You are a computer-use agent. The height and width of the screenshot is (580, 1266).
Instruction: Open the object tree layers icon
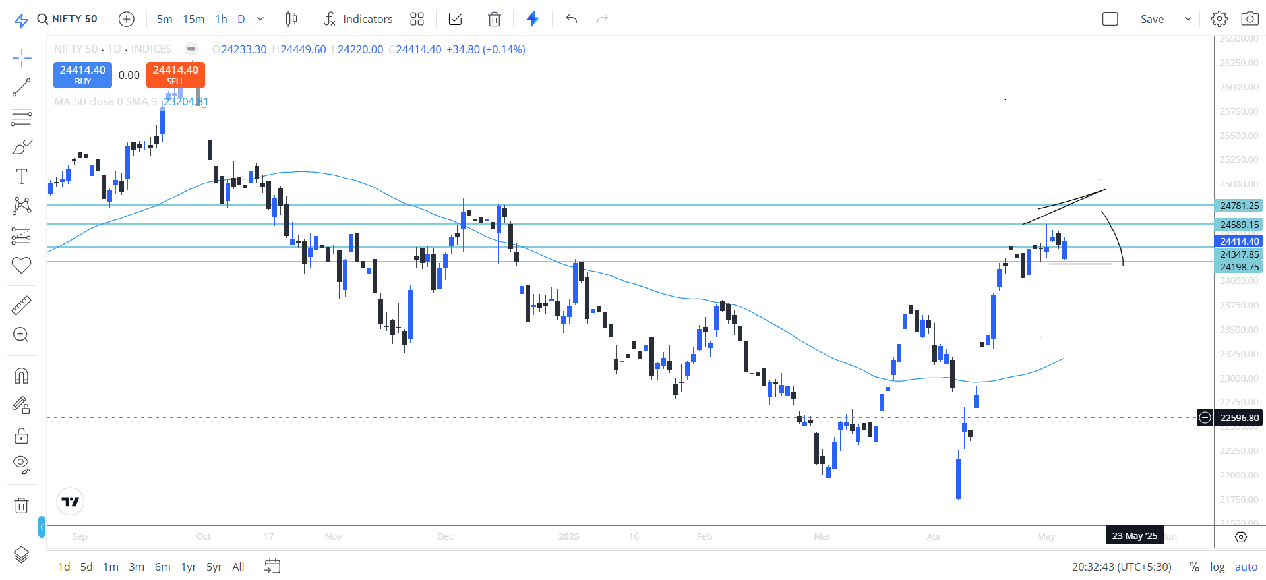22,555
